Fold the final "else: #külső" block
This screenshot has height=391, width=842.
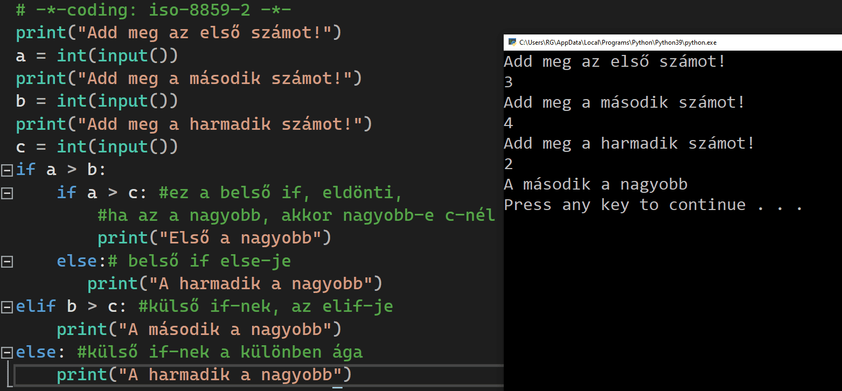pos(6,353)
